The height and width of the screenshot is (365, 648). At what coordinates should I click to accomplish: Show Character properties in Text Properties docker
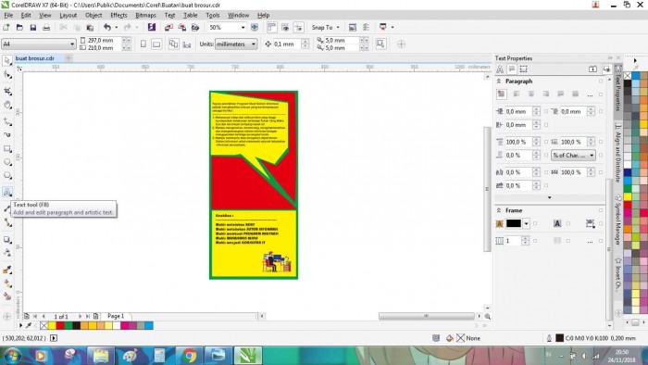click(x=500, y=69)
